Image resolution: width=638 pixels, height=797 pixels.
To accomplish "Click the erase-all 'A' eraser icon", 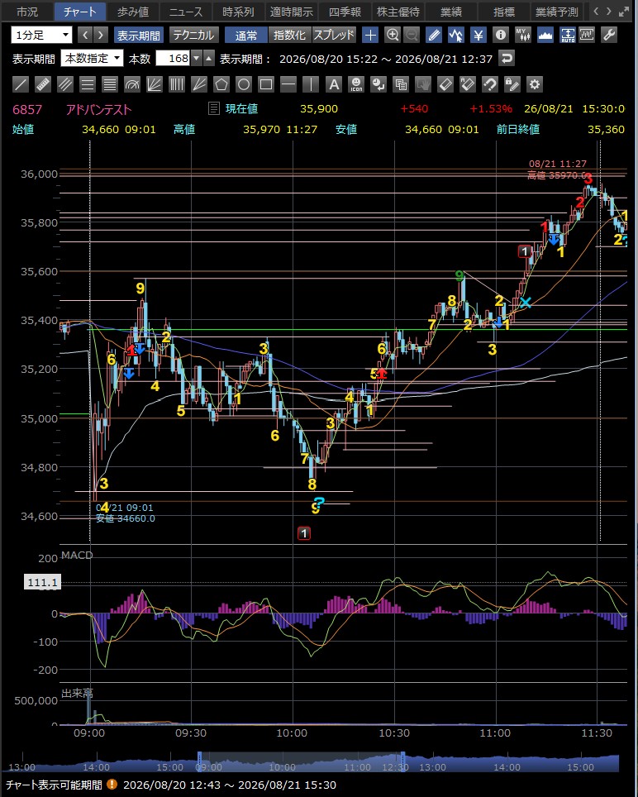I will (468, 84).
